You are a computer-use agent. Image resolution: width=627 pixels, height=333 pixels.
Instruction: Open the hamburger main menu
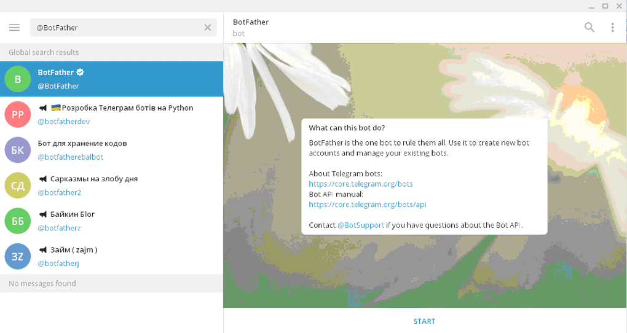click(x=15, y=28)
